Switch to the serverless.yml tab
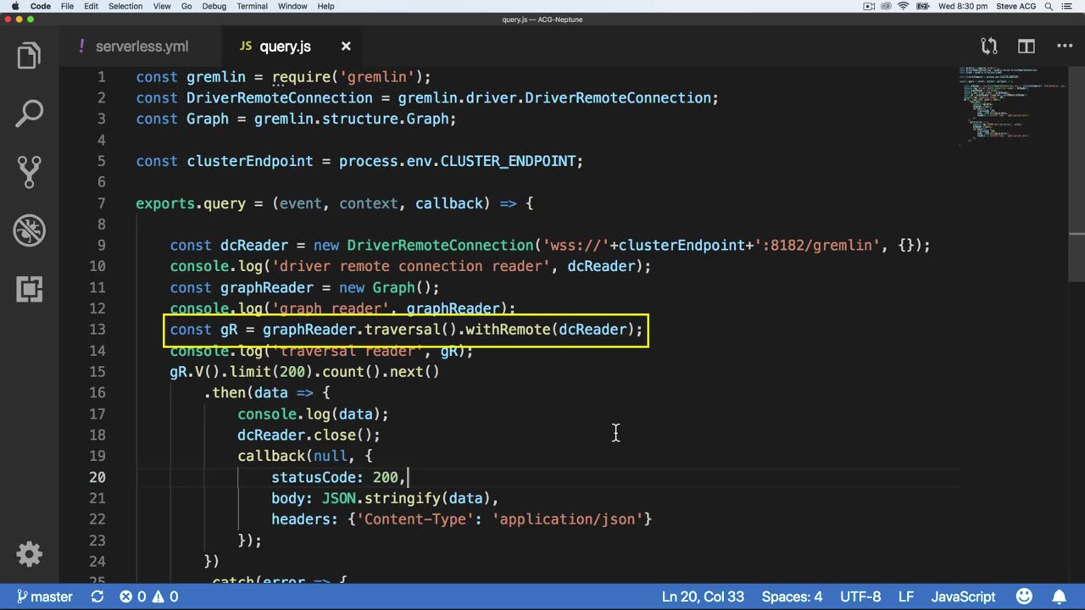This screenshot has width=1085, height=610. tap(142, 47)
